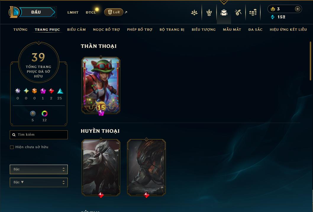Image resolution: width=313 pixels, height=212 pixels.
Task: Open the Collection backpack icon
Action: [224, 12]
